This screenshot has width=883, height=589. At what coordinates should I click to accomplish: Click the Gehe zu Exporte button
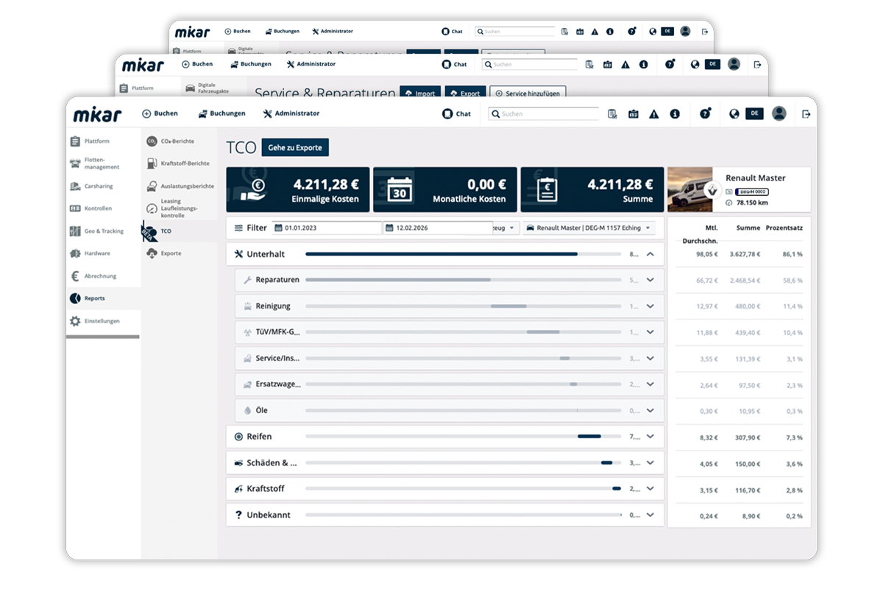[295, 147]
